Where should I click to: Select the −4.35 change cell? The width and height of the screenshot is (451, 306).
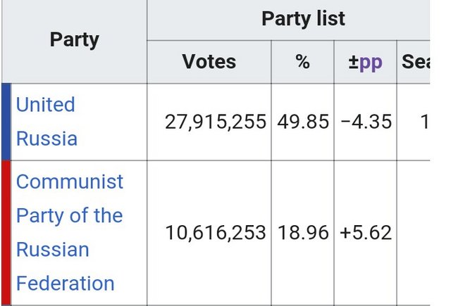(x=365, y=122)
